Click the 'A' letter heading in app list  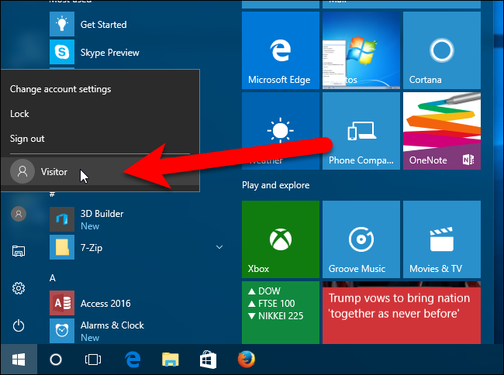pos(53,278)
